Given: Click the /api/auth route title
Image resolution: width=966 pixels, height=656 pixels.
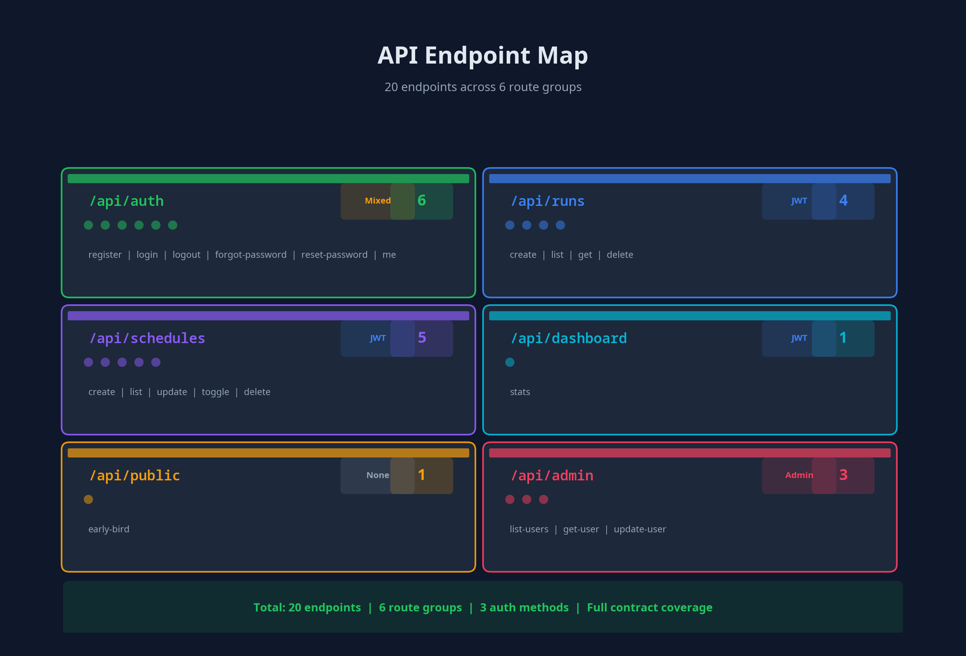Looking at the screenshot, I should coord(126,201).
